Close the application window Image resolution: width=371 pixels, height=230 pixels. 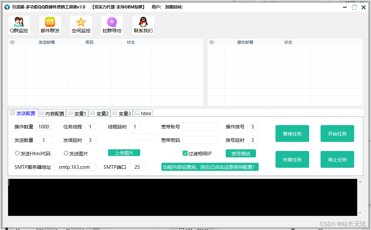pos(364,7)
